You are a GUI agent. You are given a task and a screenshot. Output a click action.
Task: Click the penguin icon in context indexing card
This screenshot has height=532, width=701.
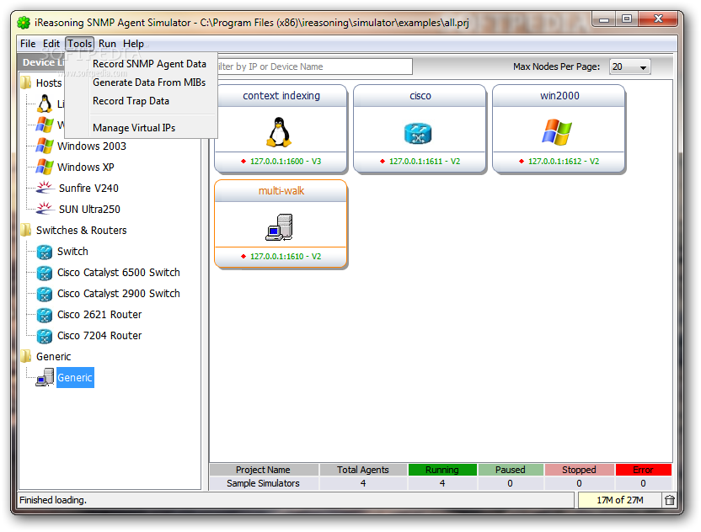[x=279, y=132]
